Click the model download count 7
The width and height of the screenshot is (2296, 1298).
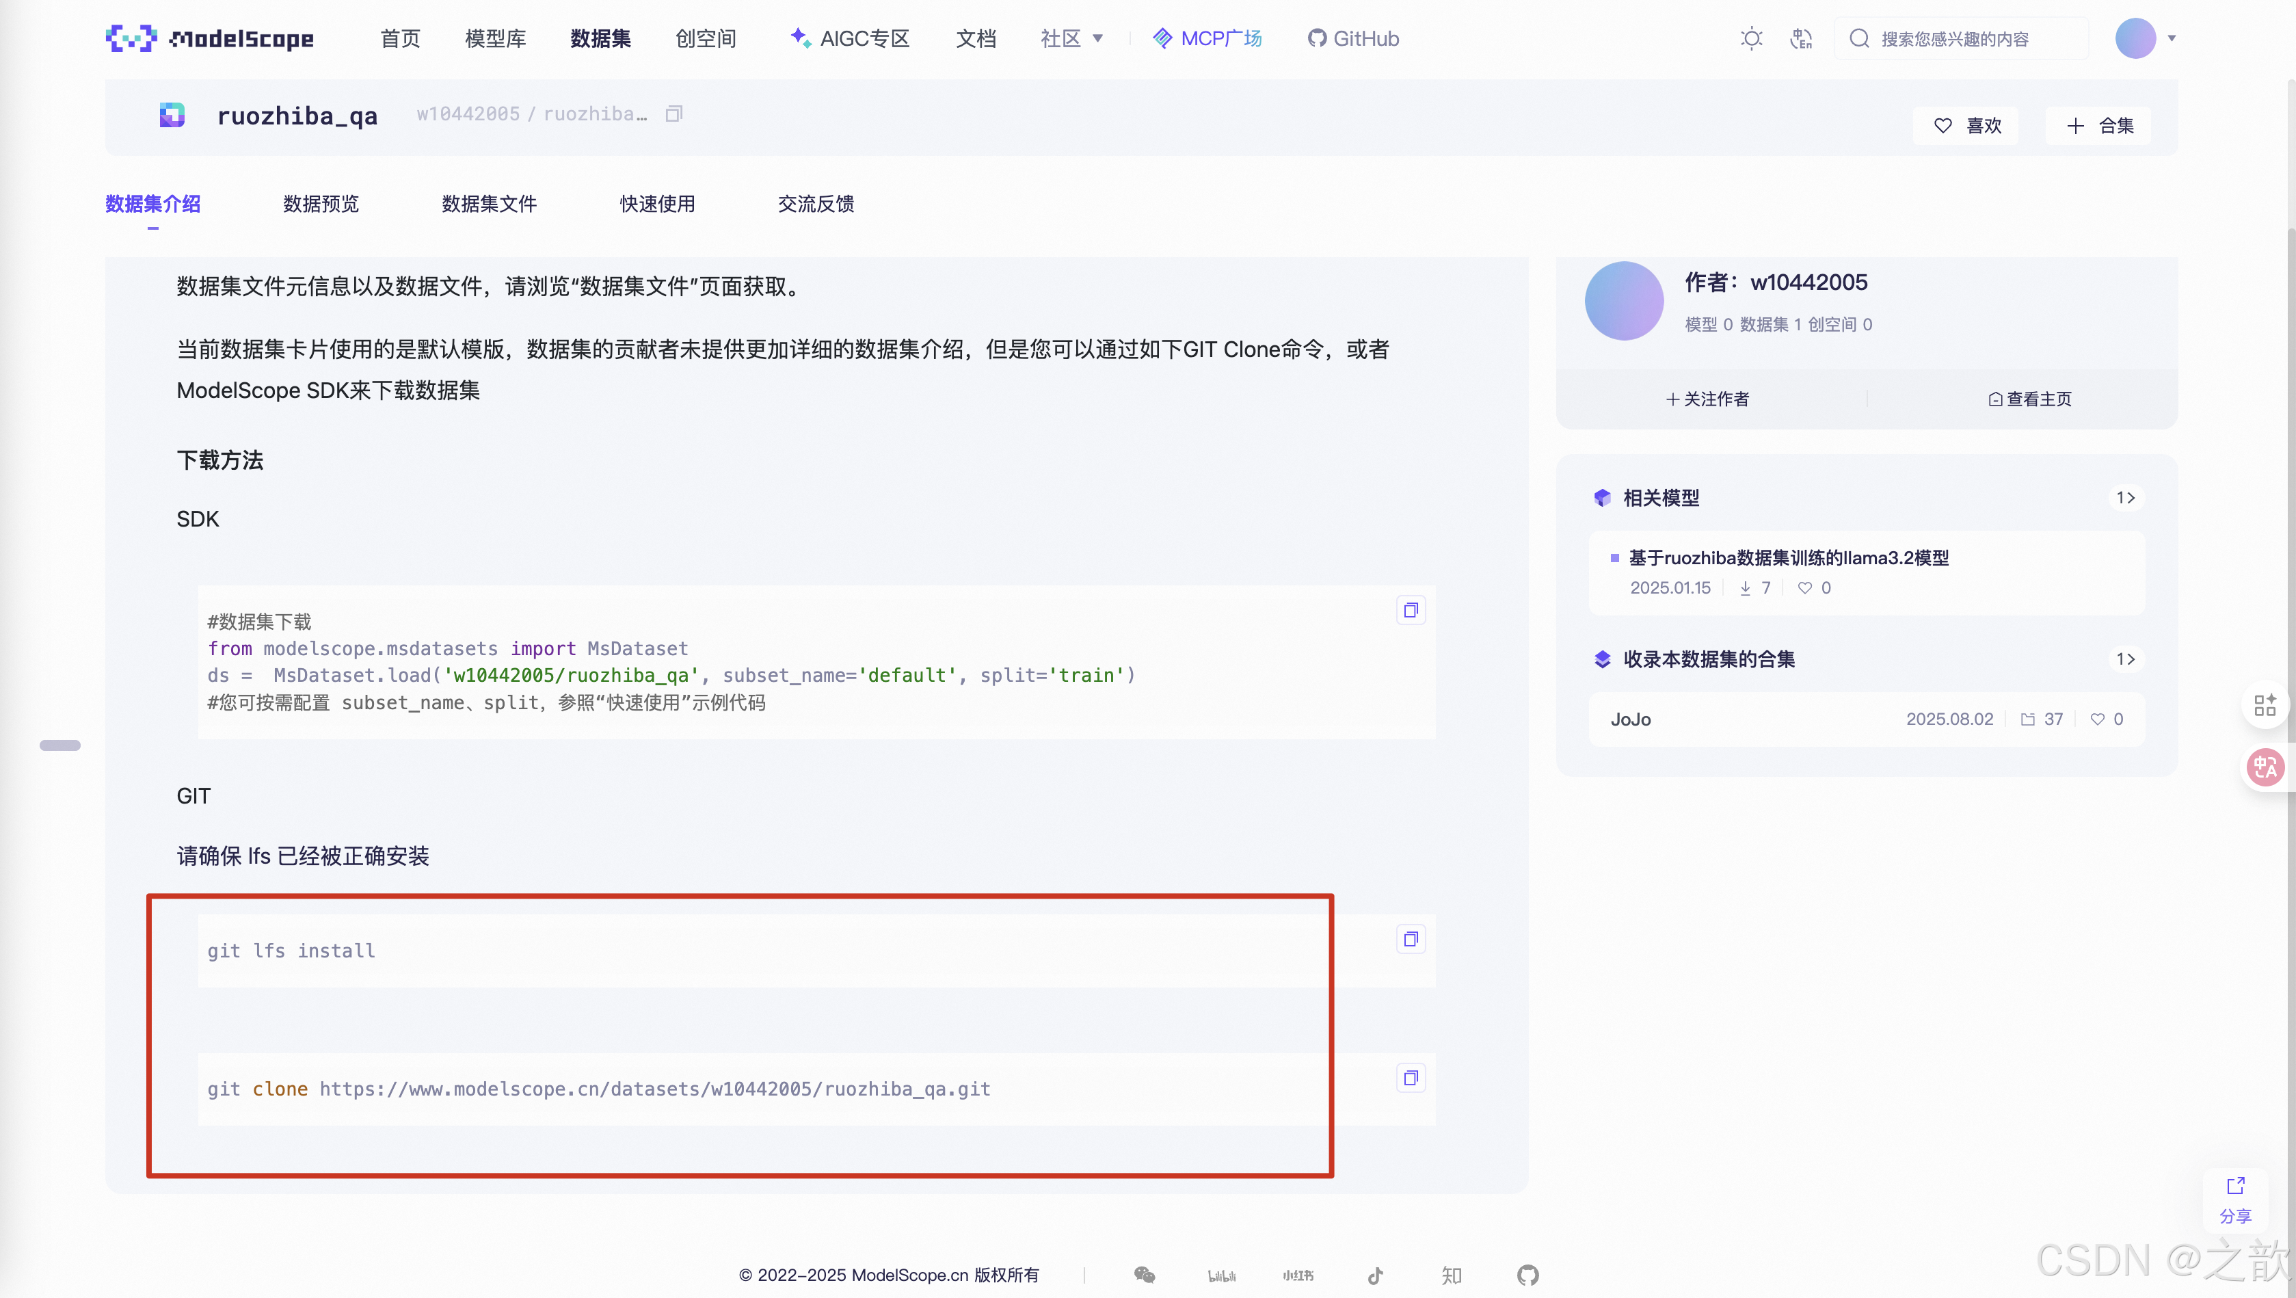(x=1765, y=588)
